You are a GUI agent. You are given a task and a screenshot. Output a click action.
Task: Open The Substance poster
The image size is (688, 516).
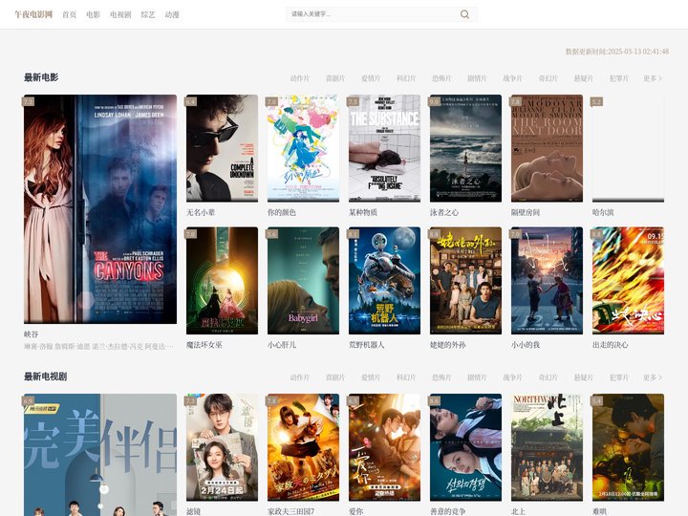(x=384, y=148)
